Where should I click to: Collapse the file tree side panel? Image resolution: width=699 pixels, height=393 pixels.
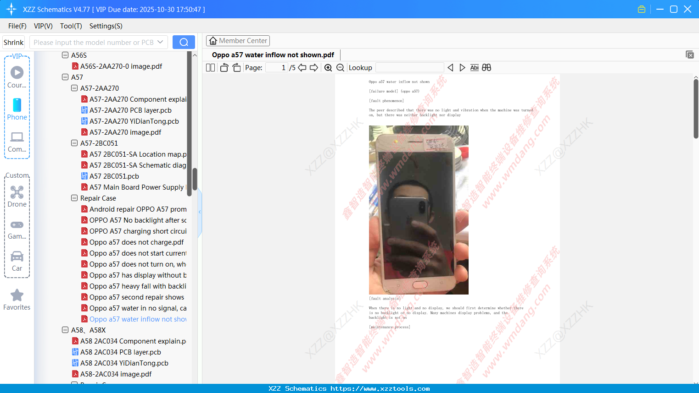(x=200, y=212)
